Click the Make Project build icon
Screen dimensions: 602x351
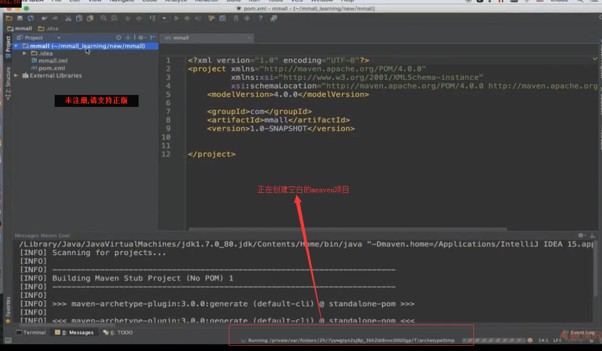point(152,18)
